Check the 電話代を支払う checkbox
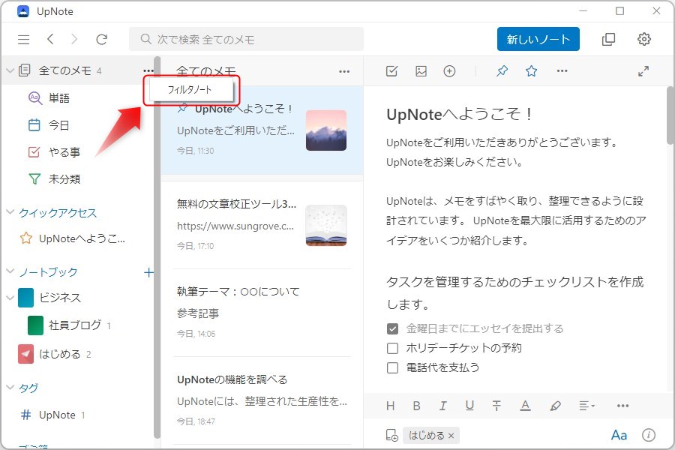The height and width of the screenshot is (450, 675). coord(392,367)
